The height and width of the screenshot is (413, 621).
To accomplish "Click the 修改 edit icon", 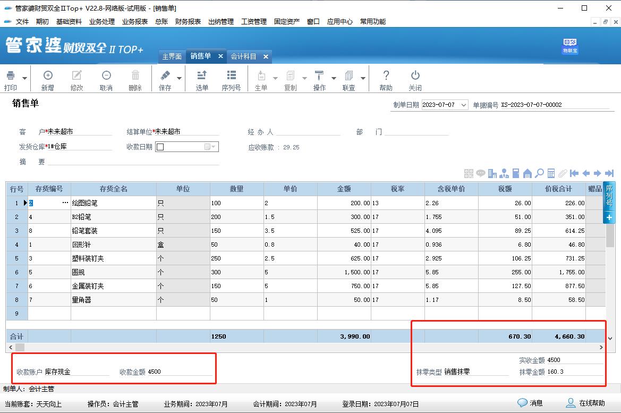I will 76,75.
